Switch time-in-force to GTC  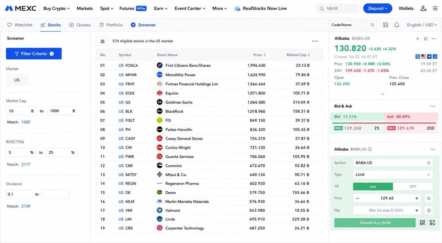tap(413, 187)
